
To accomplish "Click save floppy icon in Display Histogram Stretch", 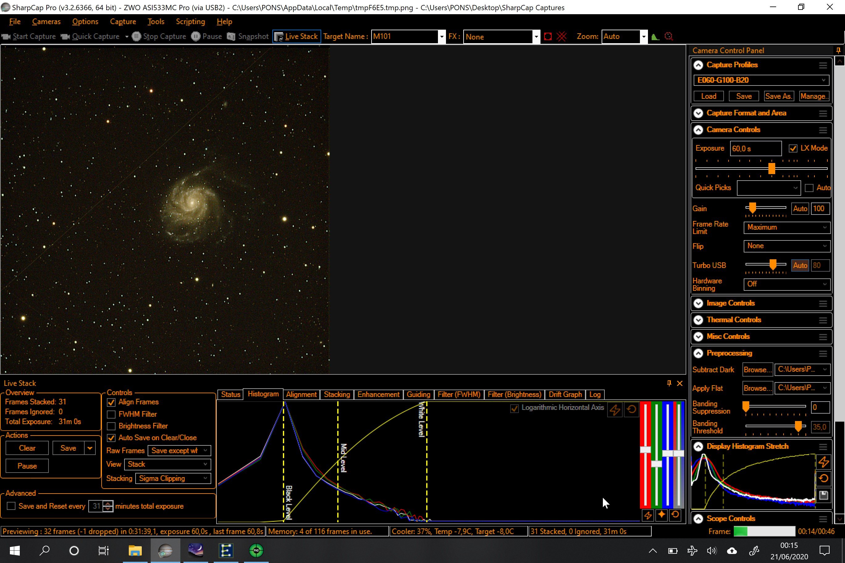I will (823, 495).
